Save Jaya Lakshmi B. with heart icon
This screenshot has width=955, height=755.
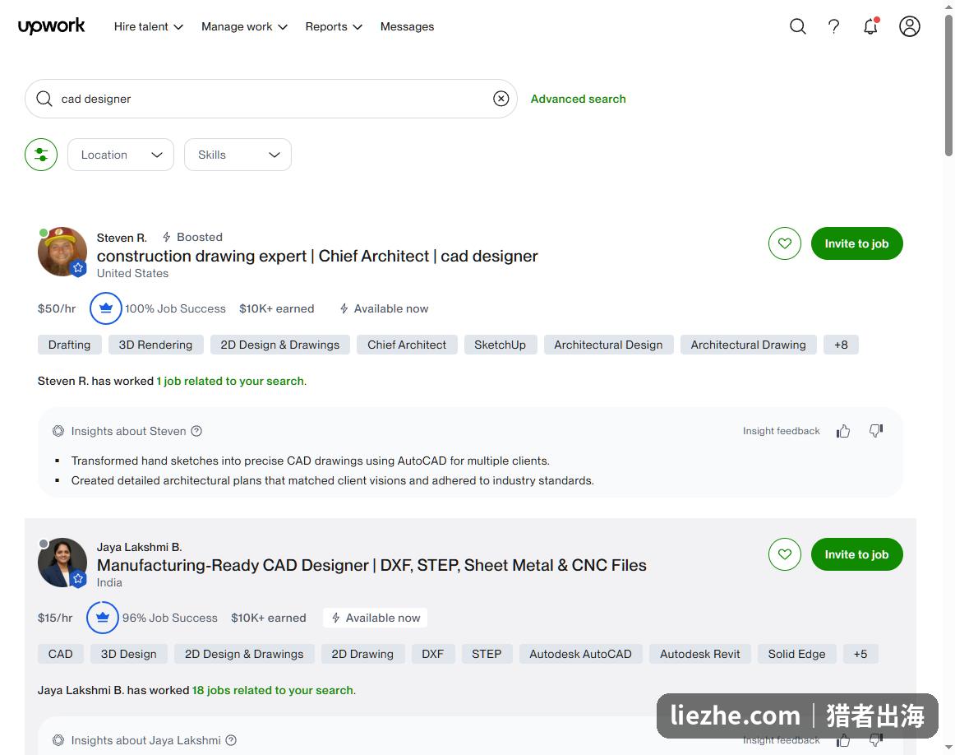784,554
